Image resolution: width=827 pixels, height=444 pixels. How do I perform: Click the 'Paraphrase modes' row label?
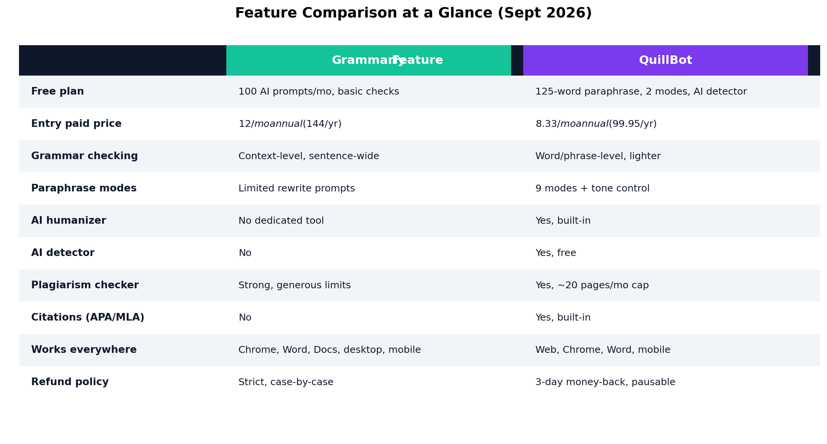84,188
